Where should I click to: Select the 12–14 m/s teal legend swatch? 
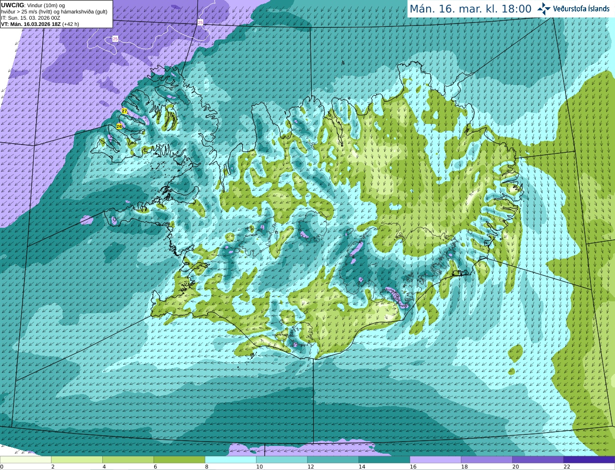tap(333, 459)
